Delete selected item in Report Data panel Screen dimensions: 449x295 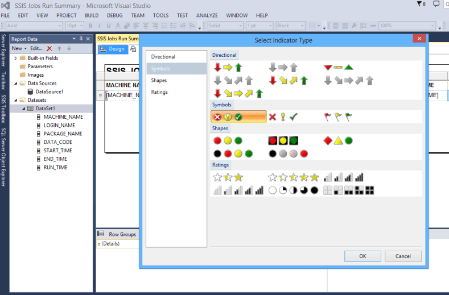tap(50, 49)
